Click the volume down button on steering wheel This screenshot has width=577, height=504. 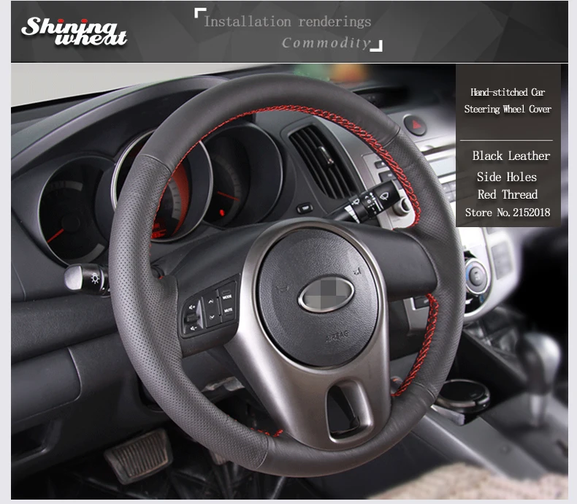194,327
